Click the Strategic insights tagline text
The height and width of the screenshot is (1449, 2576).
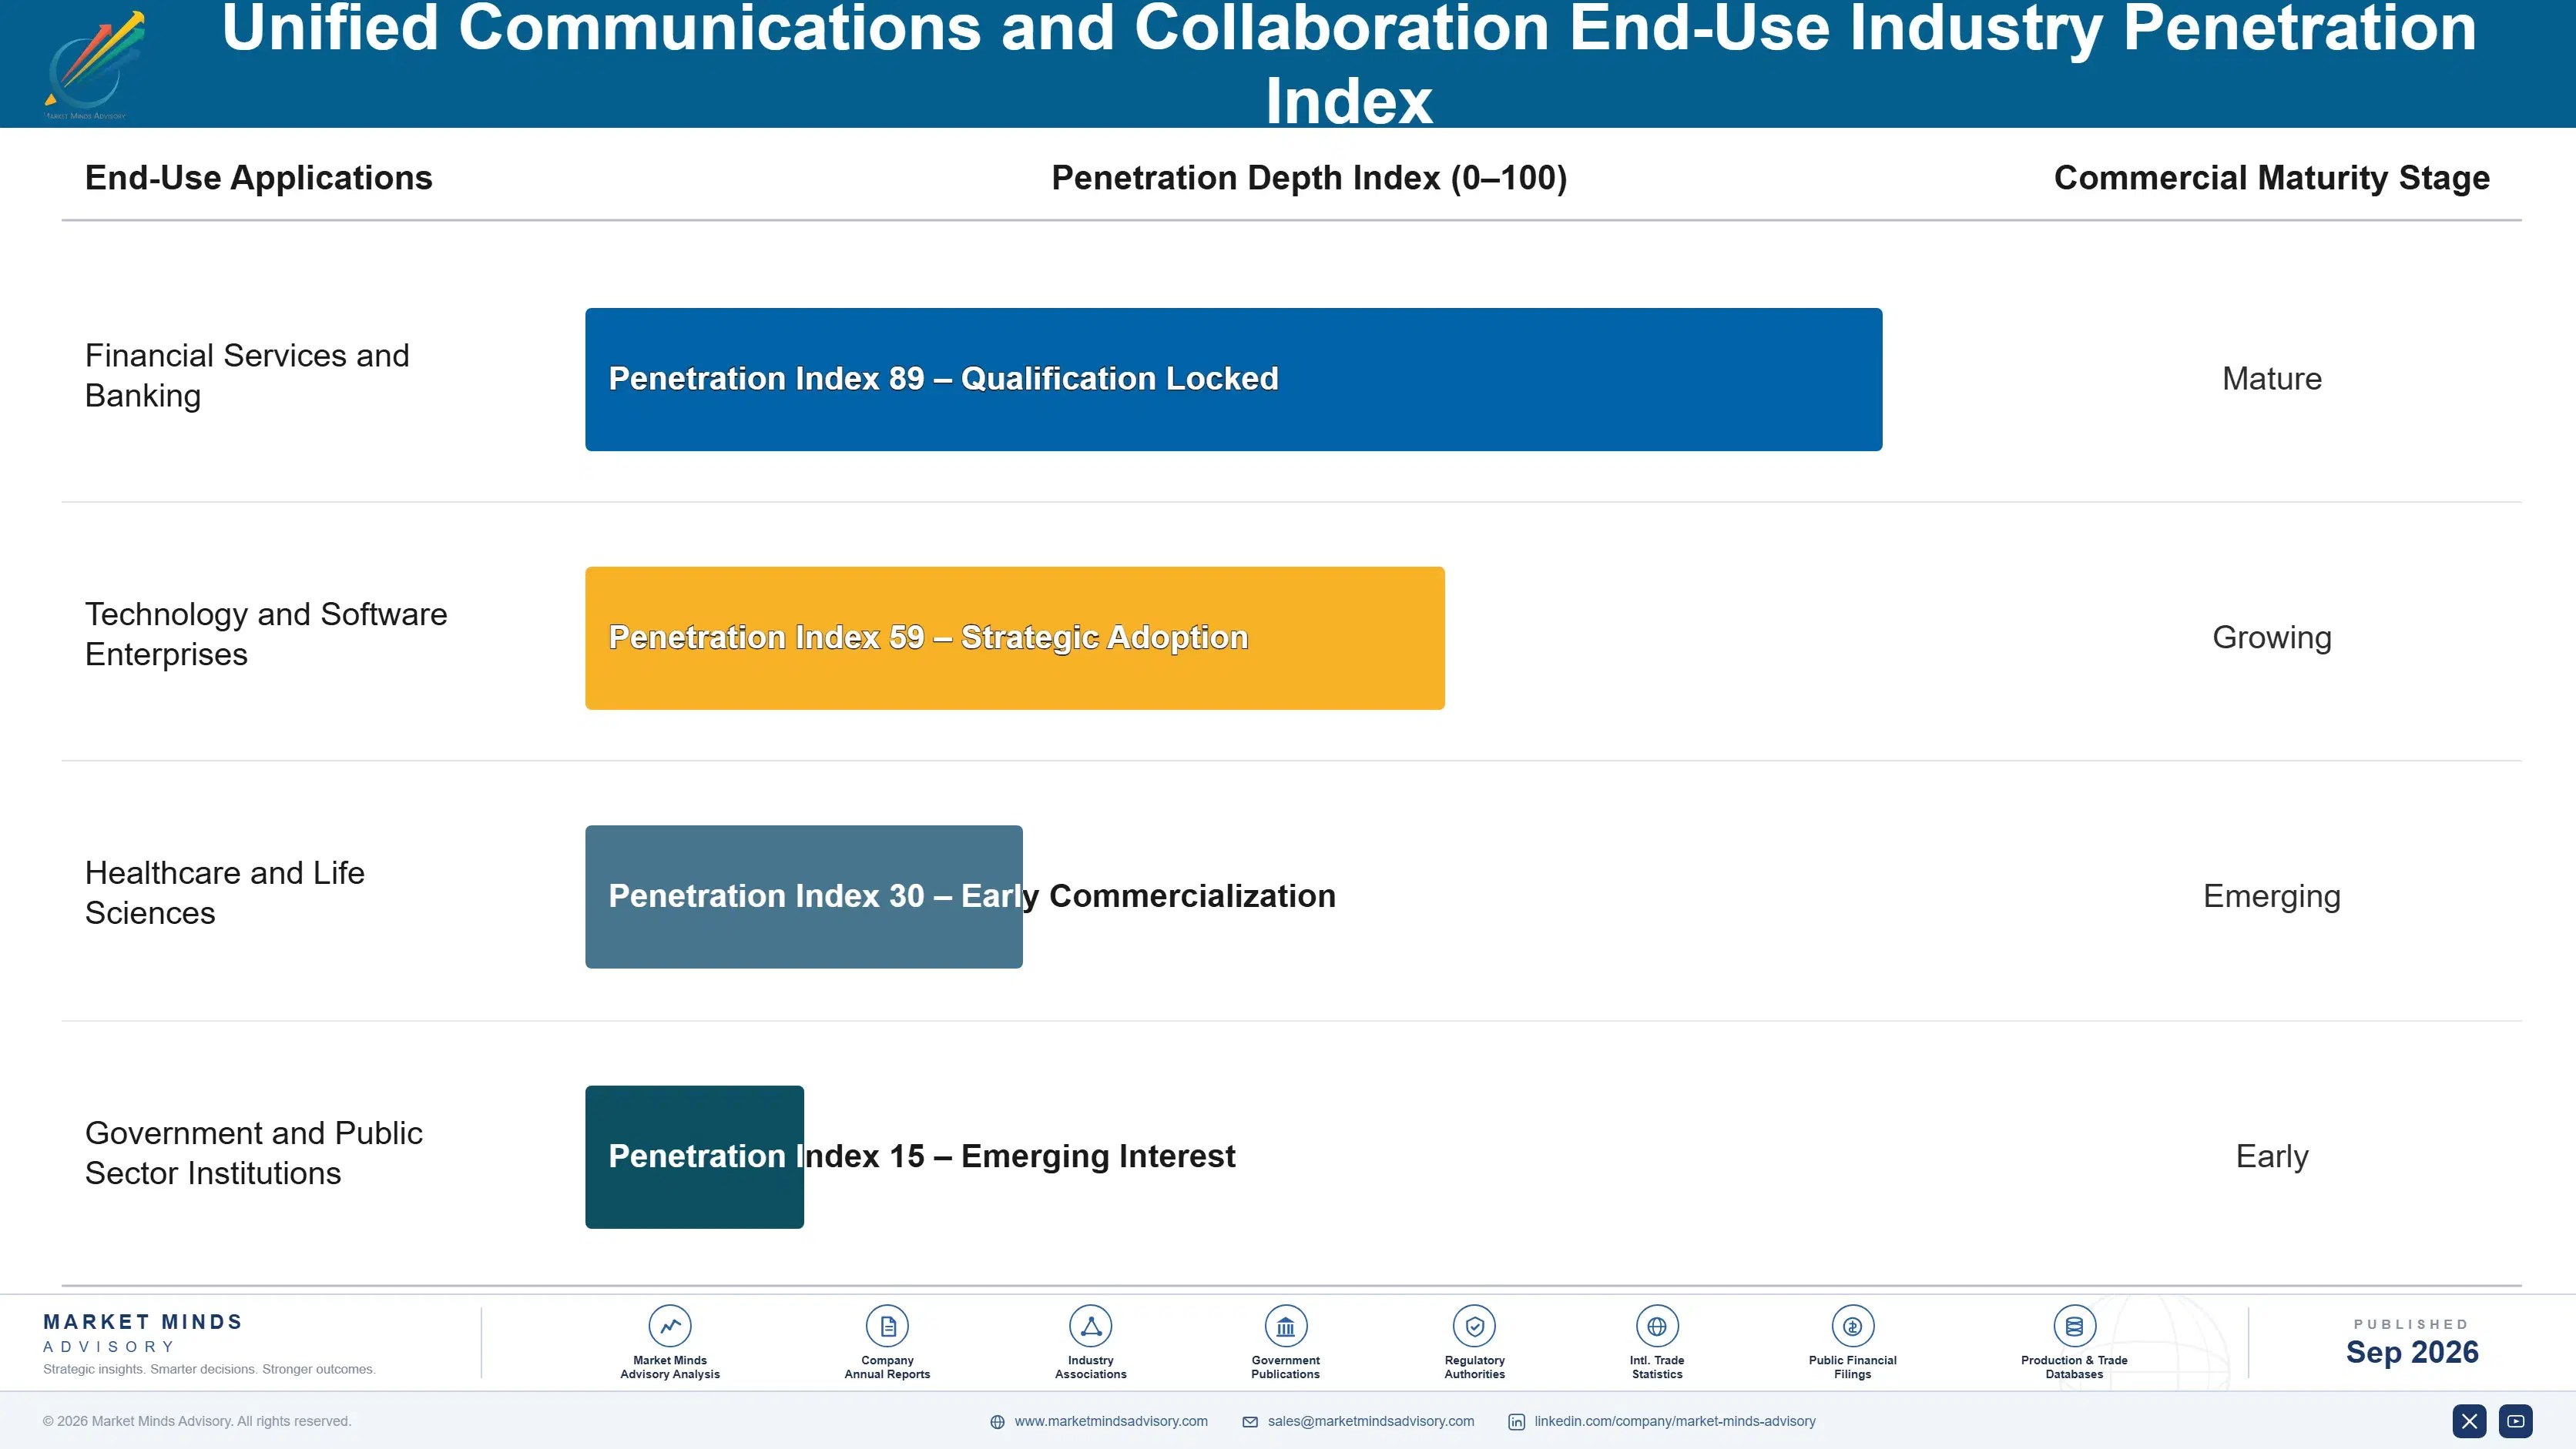(209, 1369)
